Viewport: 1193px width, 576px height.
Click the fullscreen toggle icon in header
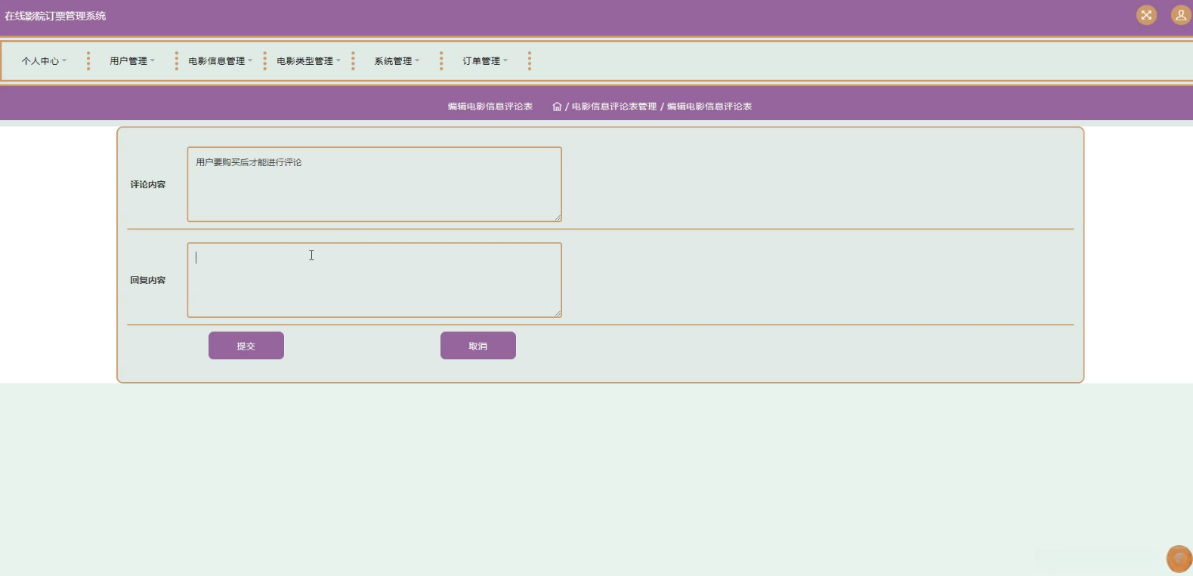point(1146,15)
